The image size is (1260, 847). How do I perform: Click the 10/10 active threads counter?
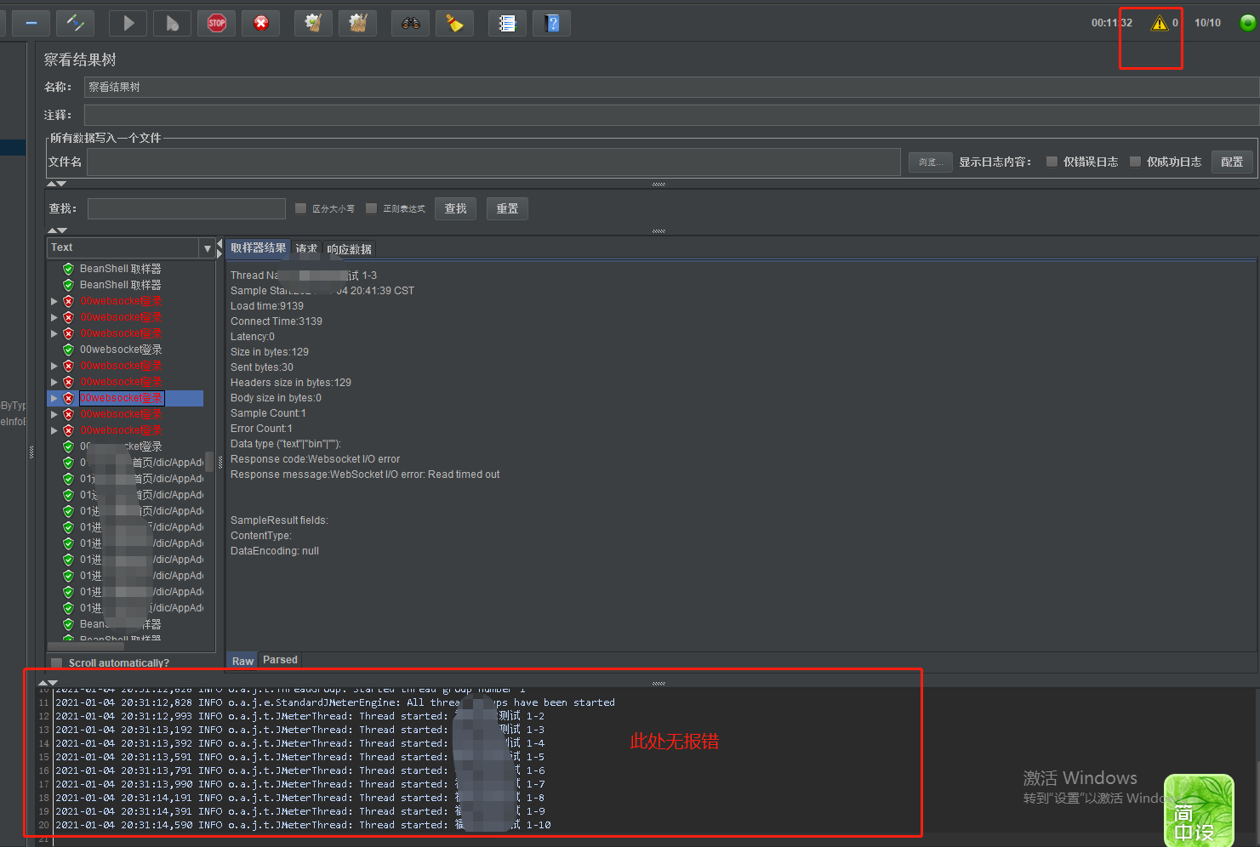coord(1207,23)
